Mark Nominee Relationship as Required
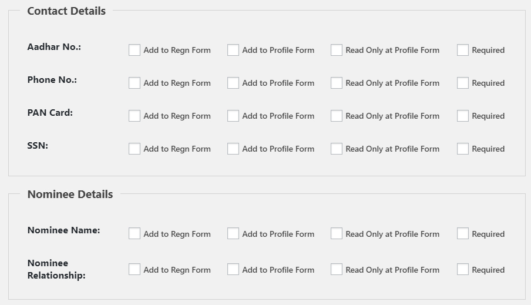 tap(463, 269)
